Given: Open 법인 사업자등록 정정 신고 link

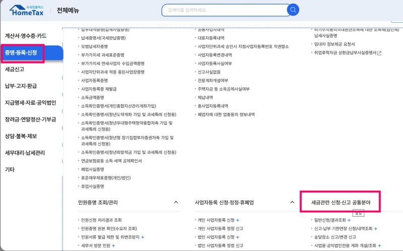Looking at the screenshot, I should [220, 245].
